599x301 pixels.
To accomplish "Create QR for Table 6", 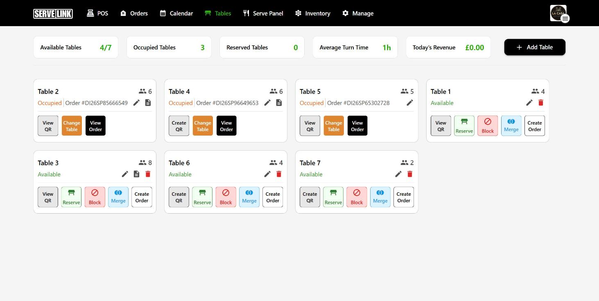I will click(179, 197).
